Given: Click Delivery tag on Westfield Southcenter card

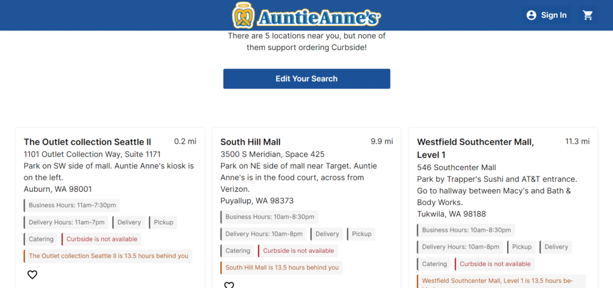Looking at the screenshot, I should (x=556, y=247).
